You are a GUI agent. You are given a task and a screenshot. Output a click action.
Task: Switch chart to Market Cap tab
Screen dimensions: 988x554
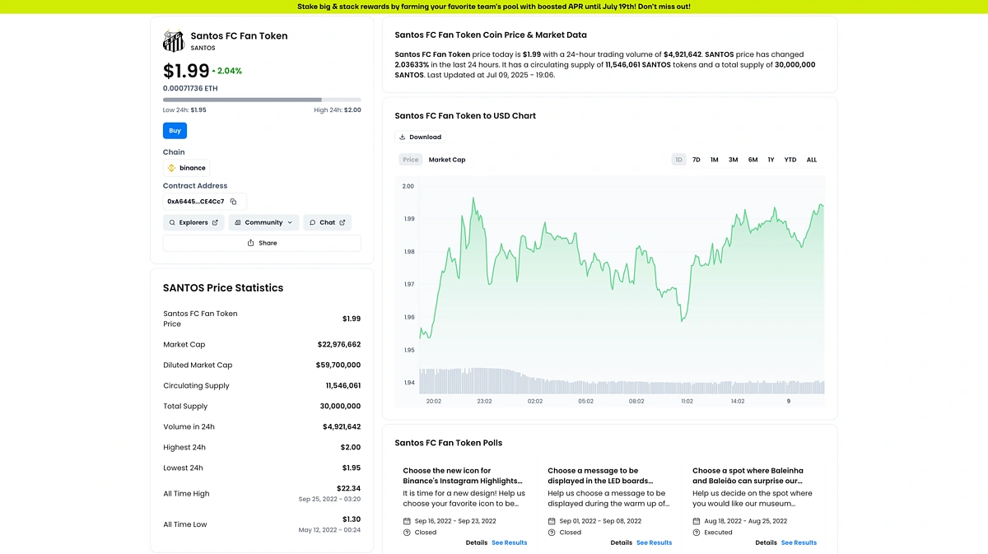point(447,160)
